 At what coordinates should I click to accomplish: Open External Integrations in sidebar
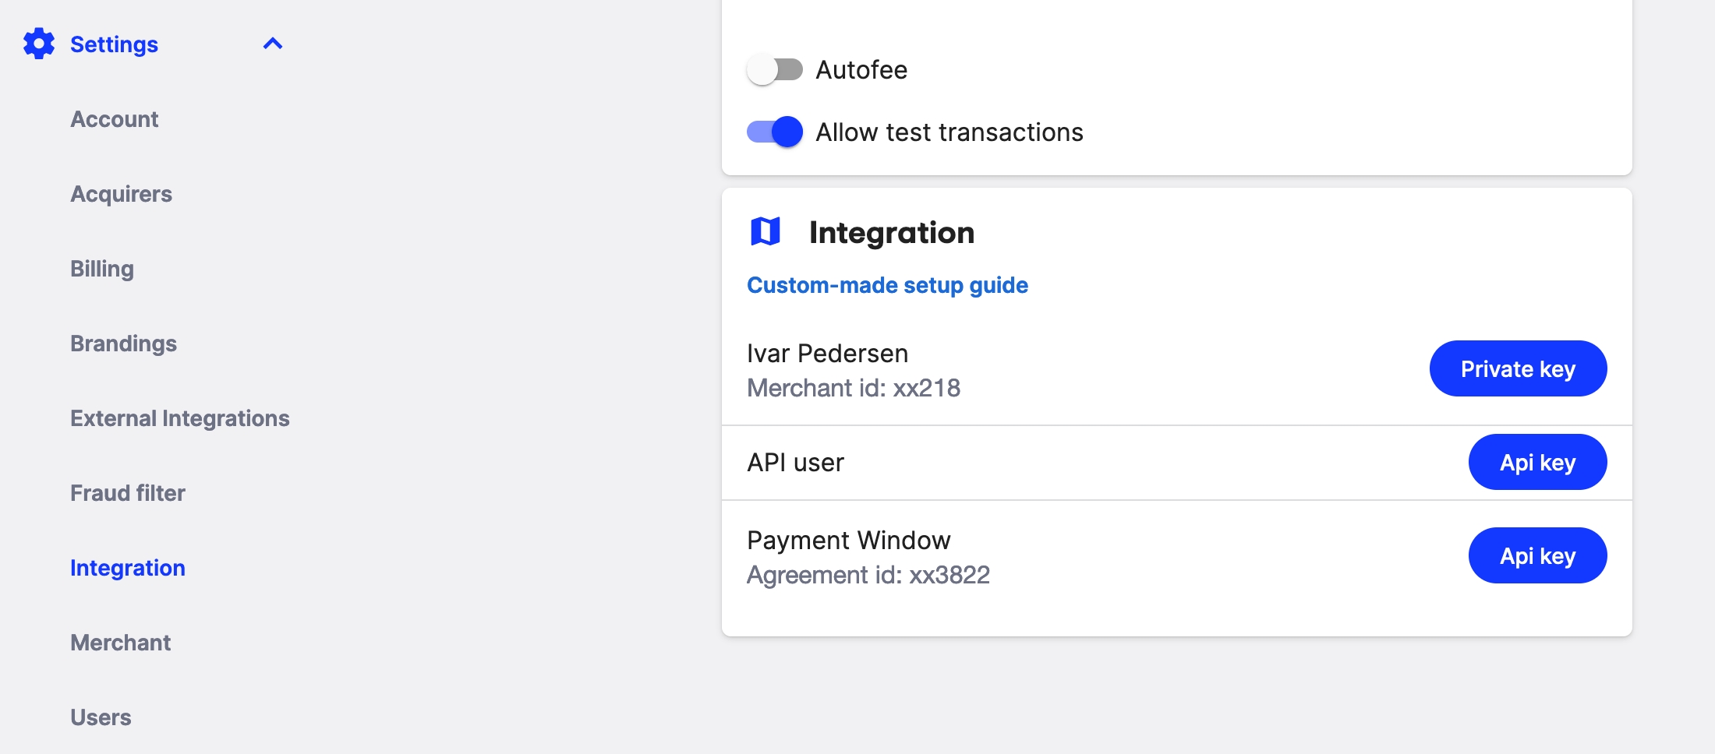click(179, 418)
